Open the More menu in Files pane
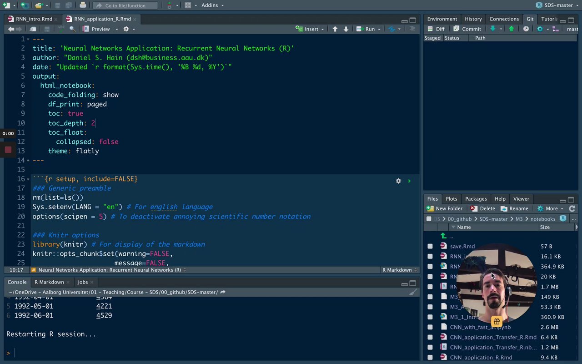 point(551,208)
